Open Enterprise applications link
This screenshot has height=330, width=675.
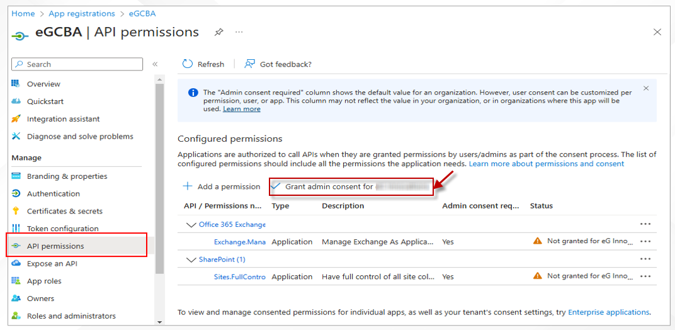609,312
